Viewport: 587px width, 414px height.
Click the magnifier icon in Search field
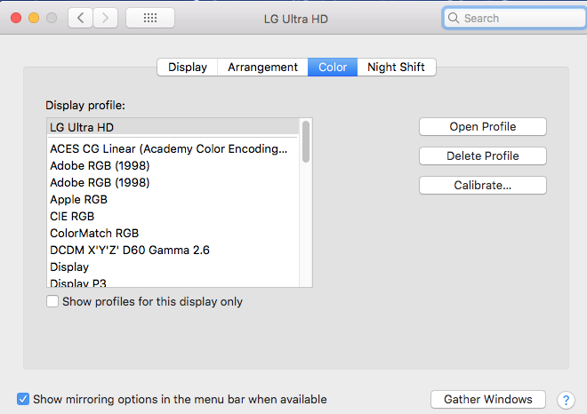[454, 18]
